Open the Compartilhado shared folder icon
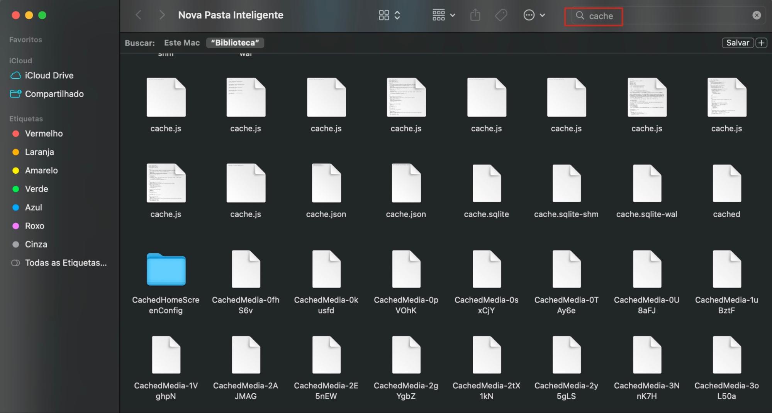The height and width of the screenshot is (413, 772). [x=16, y=93]
